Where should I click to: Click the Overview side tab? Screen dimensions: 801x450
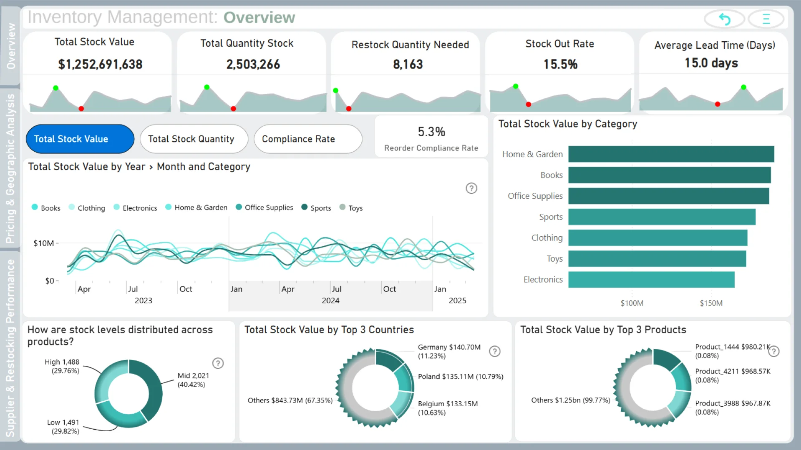[10, 45]
